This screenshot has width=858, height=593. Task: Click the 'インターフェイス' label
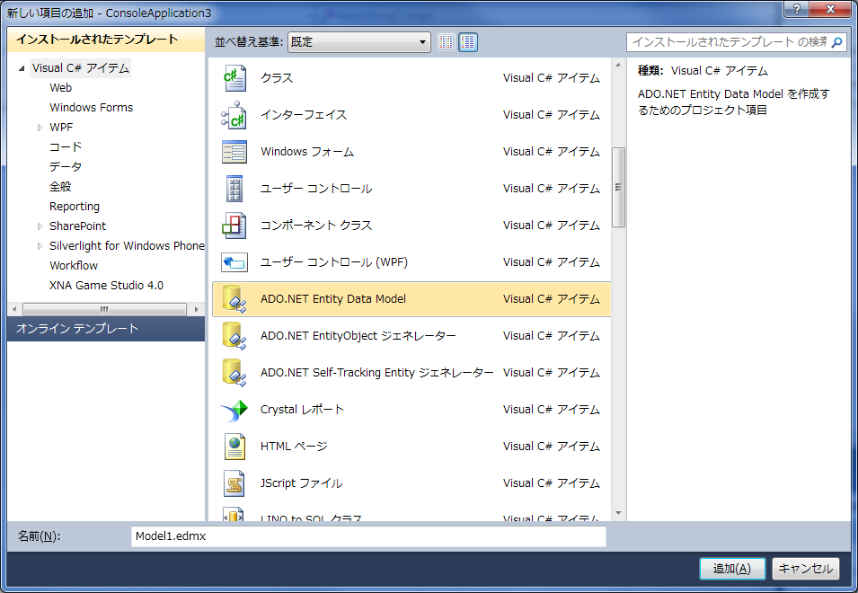tap(304, 115)
